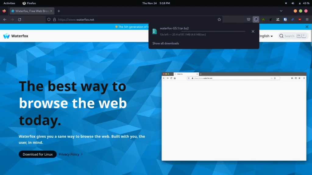Click the Search input field
The height and width of the screenshot is (175, 312).
(x=290, y=36)
